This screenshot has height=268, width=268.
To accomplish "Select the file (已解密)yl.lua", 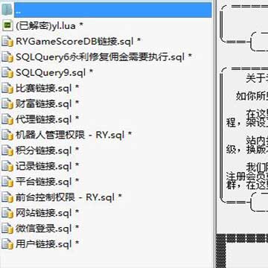I will tap(49, 25).
